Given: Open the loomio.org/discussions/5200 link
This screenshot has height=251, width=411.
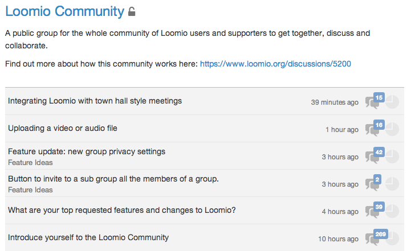Looking at the screenshot, I should point(275,64).
